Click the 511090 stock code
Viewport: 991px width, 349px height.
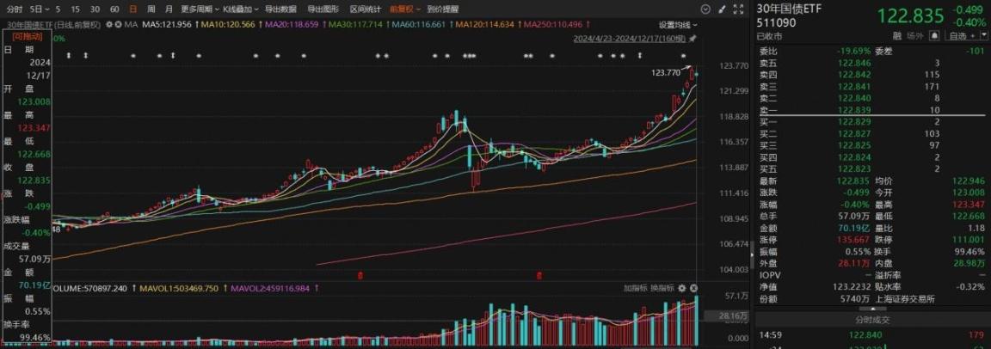point(776,22)
